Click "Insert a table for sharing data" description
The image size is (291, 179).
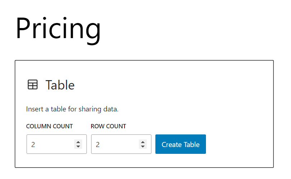[72, 109]
